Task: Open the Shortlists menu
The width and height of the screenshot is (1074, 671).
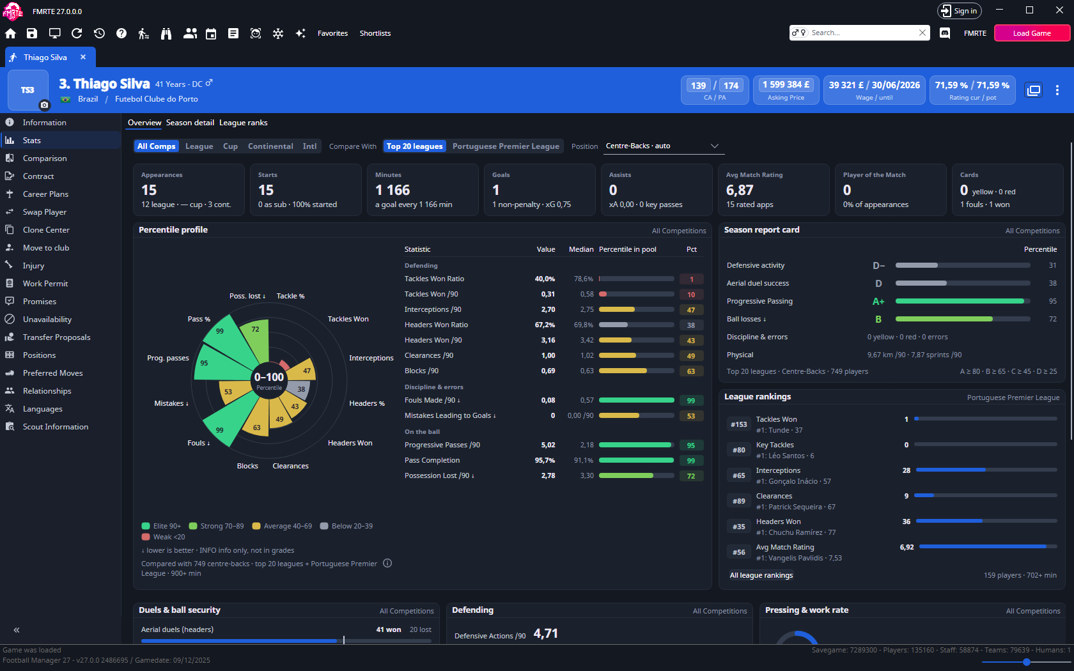Action: pyautogui.click(x=375, y=33)
